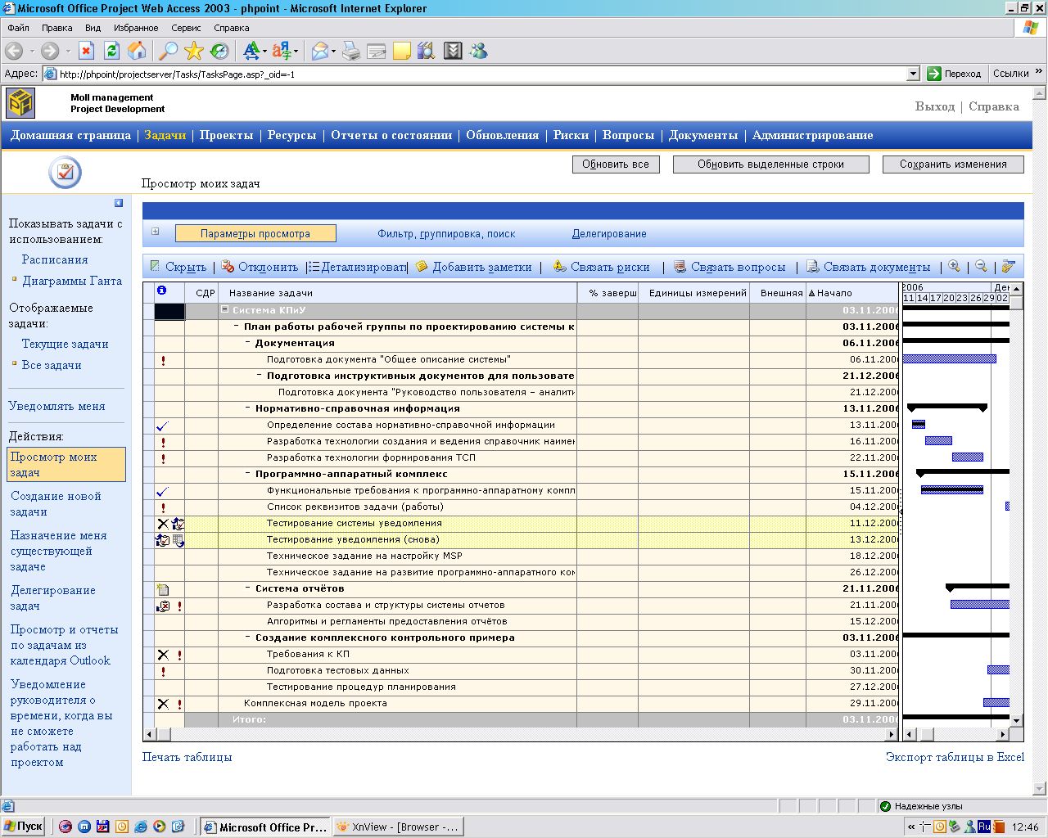Click the IE refresh page icon
The width and height of the screenshot is (1048, 838).
[x=111, y=51]
